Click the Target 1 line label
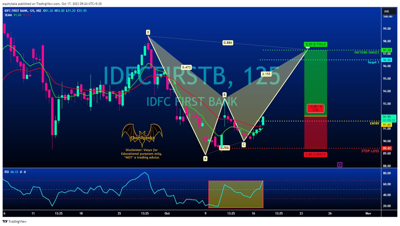Image resolution: width=400 pixels, height=226 pixels. pyautogui.click(x=373, y=62)
